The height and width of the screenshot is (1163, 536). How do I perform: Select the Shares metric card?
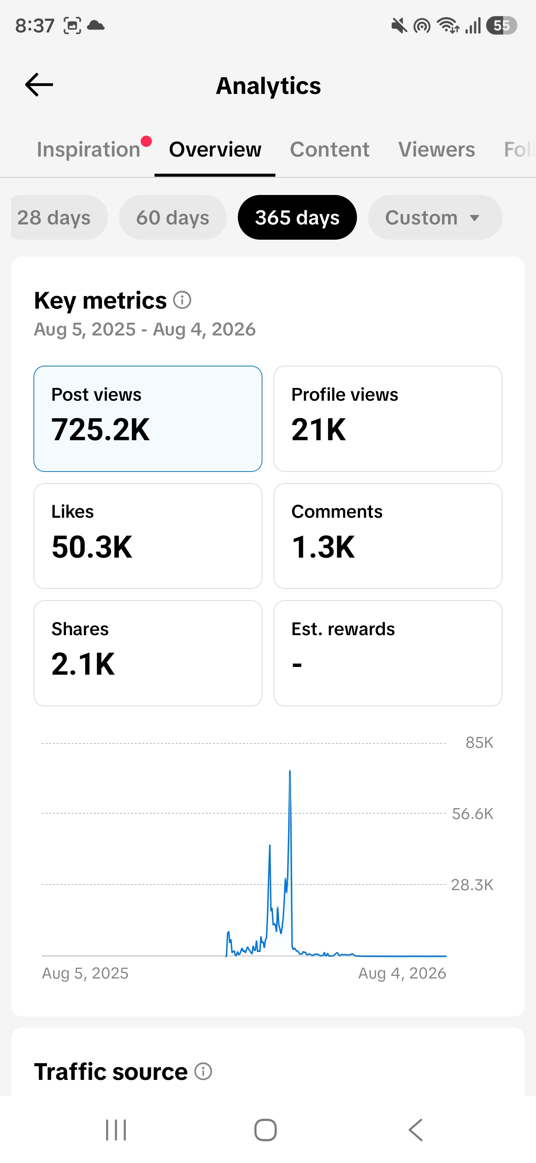(x=148, y=653)
